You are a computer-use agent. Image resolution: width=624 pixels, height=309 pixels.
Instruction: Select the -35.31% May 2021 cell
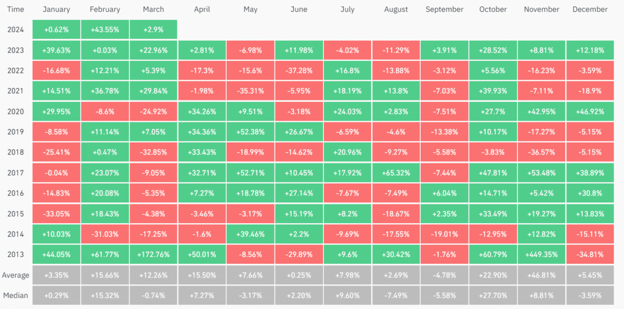250,91
